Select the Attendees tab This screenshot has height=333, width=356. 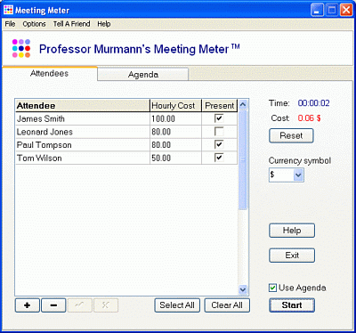pos(50,73)
